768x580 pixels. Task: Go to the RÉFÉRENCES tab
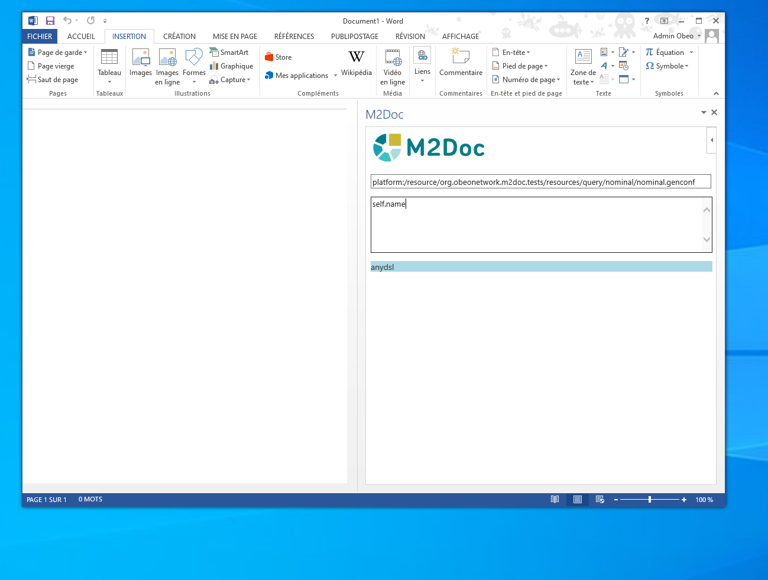click(294, 37)
